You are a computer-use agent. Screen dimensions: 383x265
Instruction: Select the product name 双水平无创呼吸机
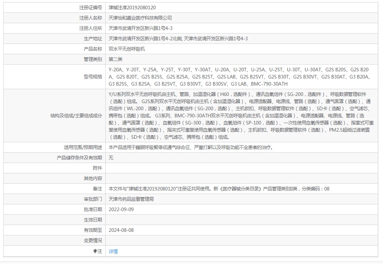click(127, 49)
